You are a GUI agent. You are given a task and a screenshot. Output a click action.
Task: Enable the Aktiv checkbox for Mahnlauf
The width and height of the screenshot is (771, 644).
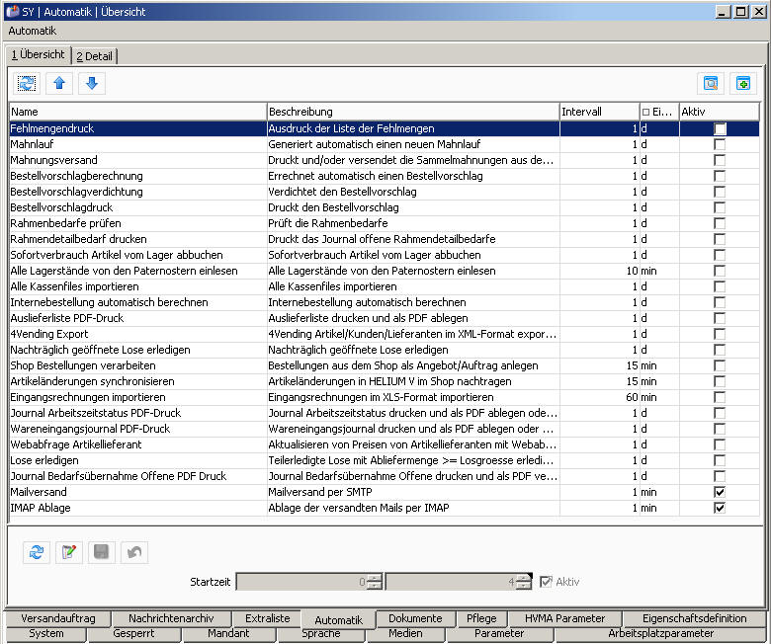click(x=720, y=144)
